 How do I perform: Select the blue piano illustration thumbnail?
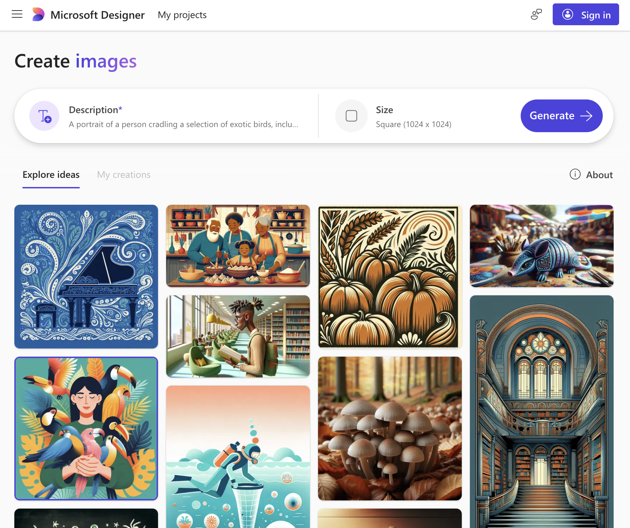point(86,276)
